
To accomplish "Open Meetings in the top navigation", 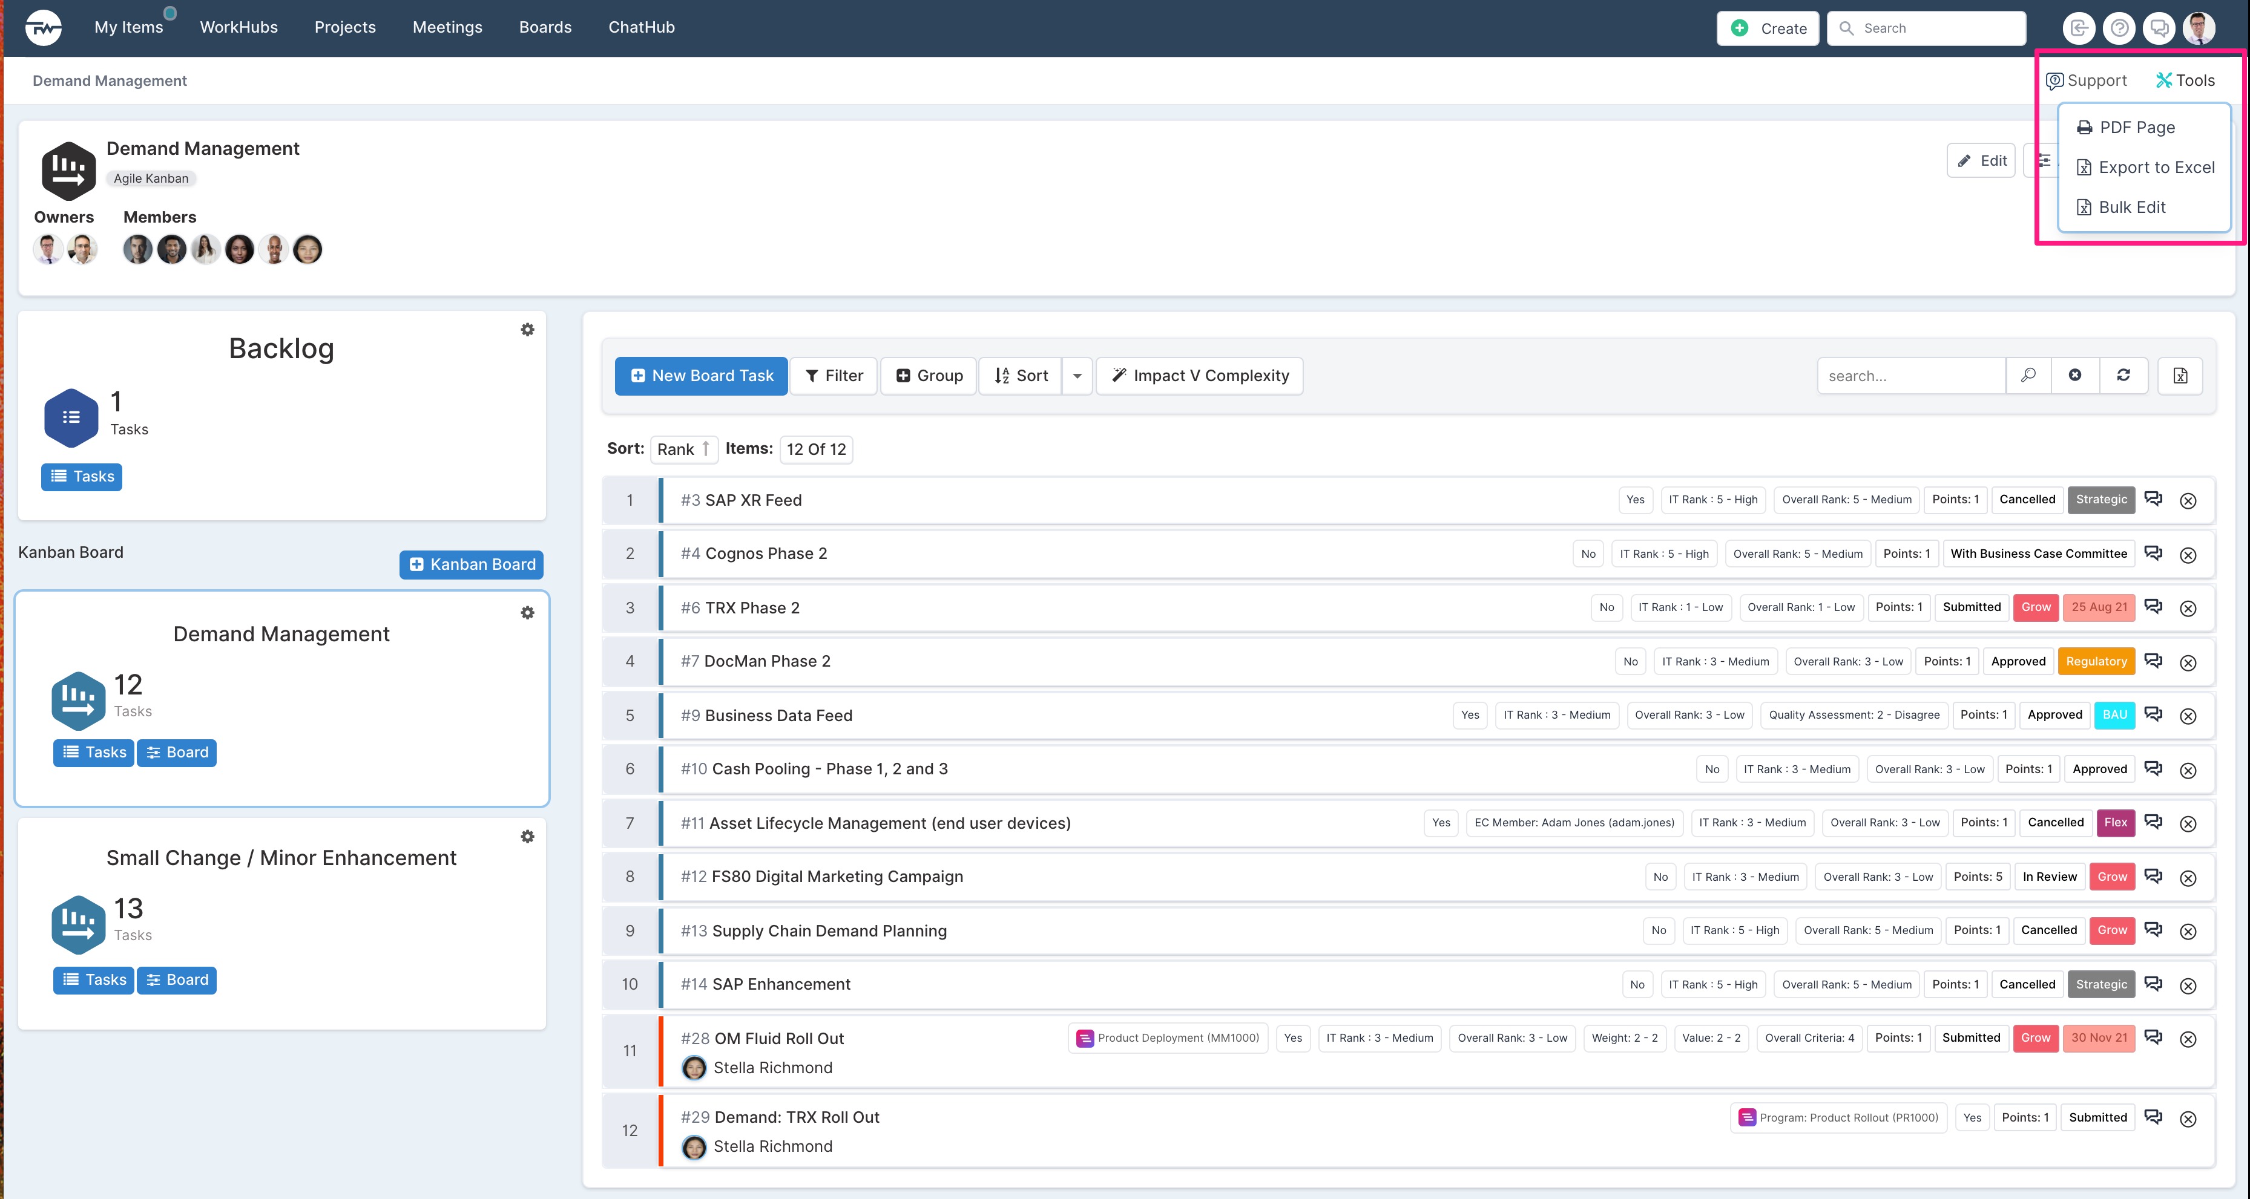I will 447,27.
